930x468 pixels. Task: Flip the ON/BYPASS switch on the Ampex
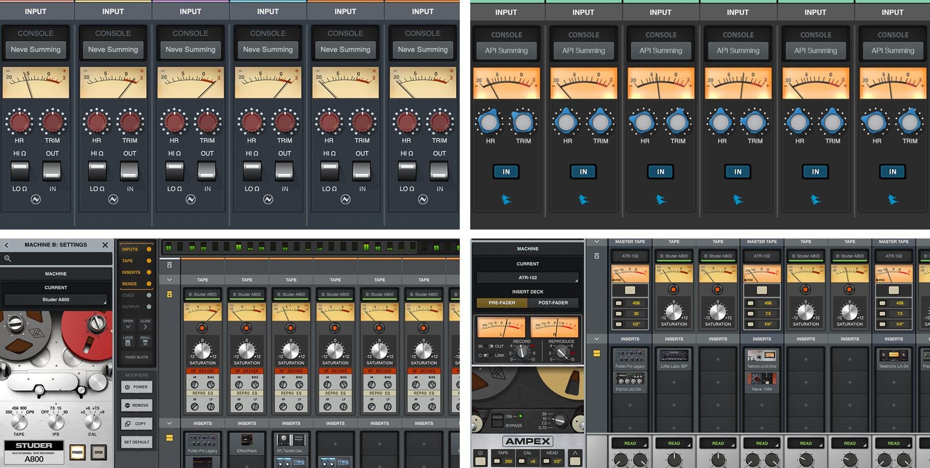[497, 421]
